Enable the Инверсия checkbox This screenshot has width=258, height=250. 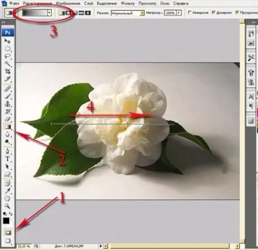pos(190,13)
